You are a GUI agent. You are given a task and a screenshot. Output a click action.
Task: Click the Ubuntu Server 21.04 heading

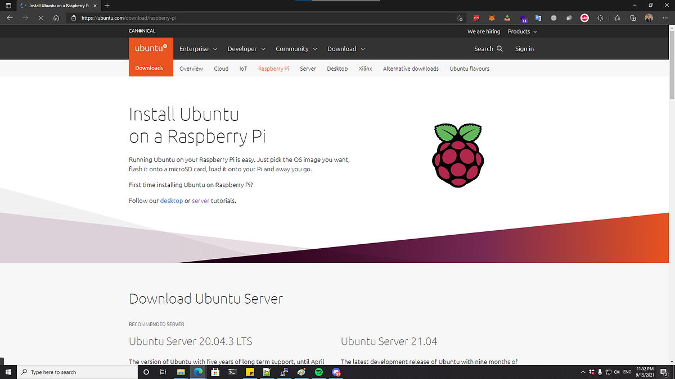point(389,341)
